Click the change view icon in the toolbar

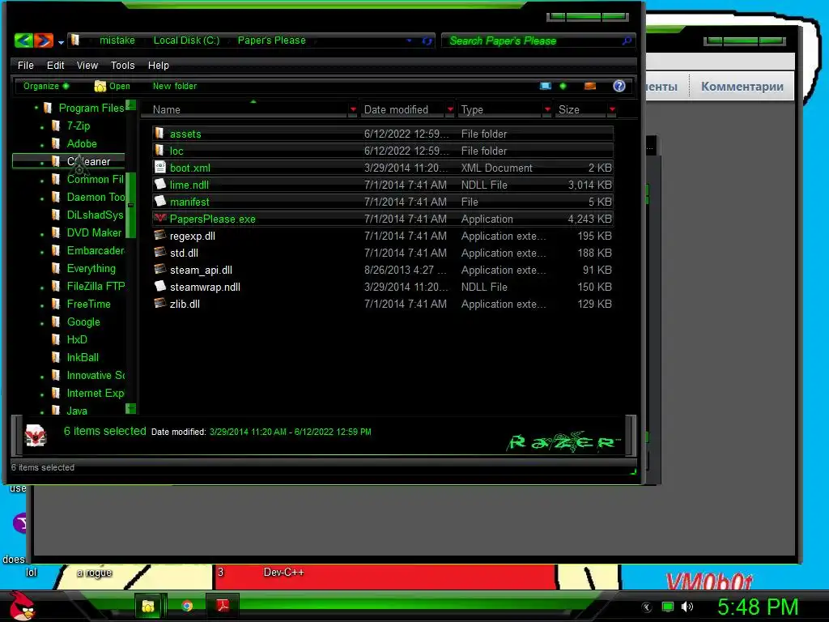(x=546, y=86)
